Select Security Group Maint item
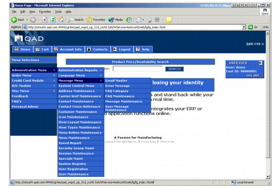This screenshot has width=280, height=187. [x=81, y=148]
